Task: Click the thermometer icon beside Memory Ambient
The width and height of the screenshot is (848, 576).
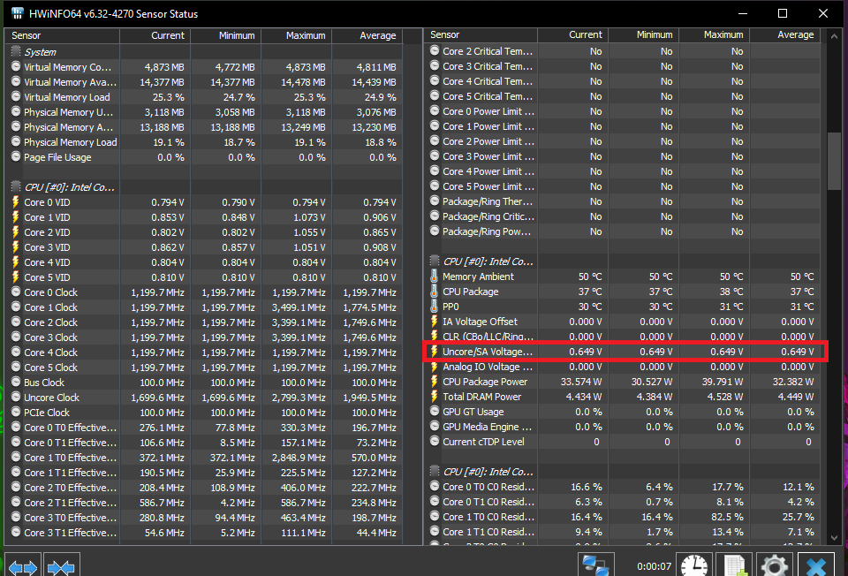Action: [x=434, y=277]
